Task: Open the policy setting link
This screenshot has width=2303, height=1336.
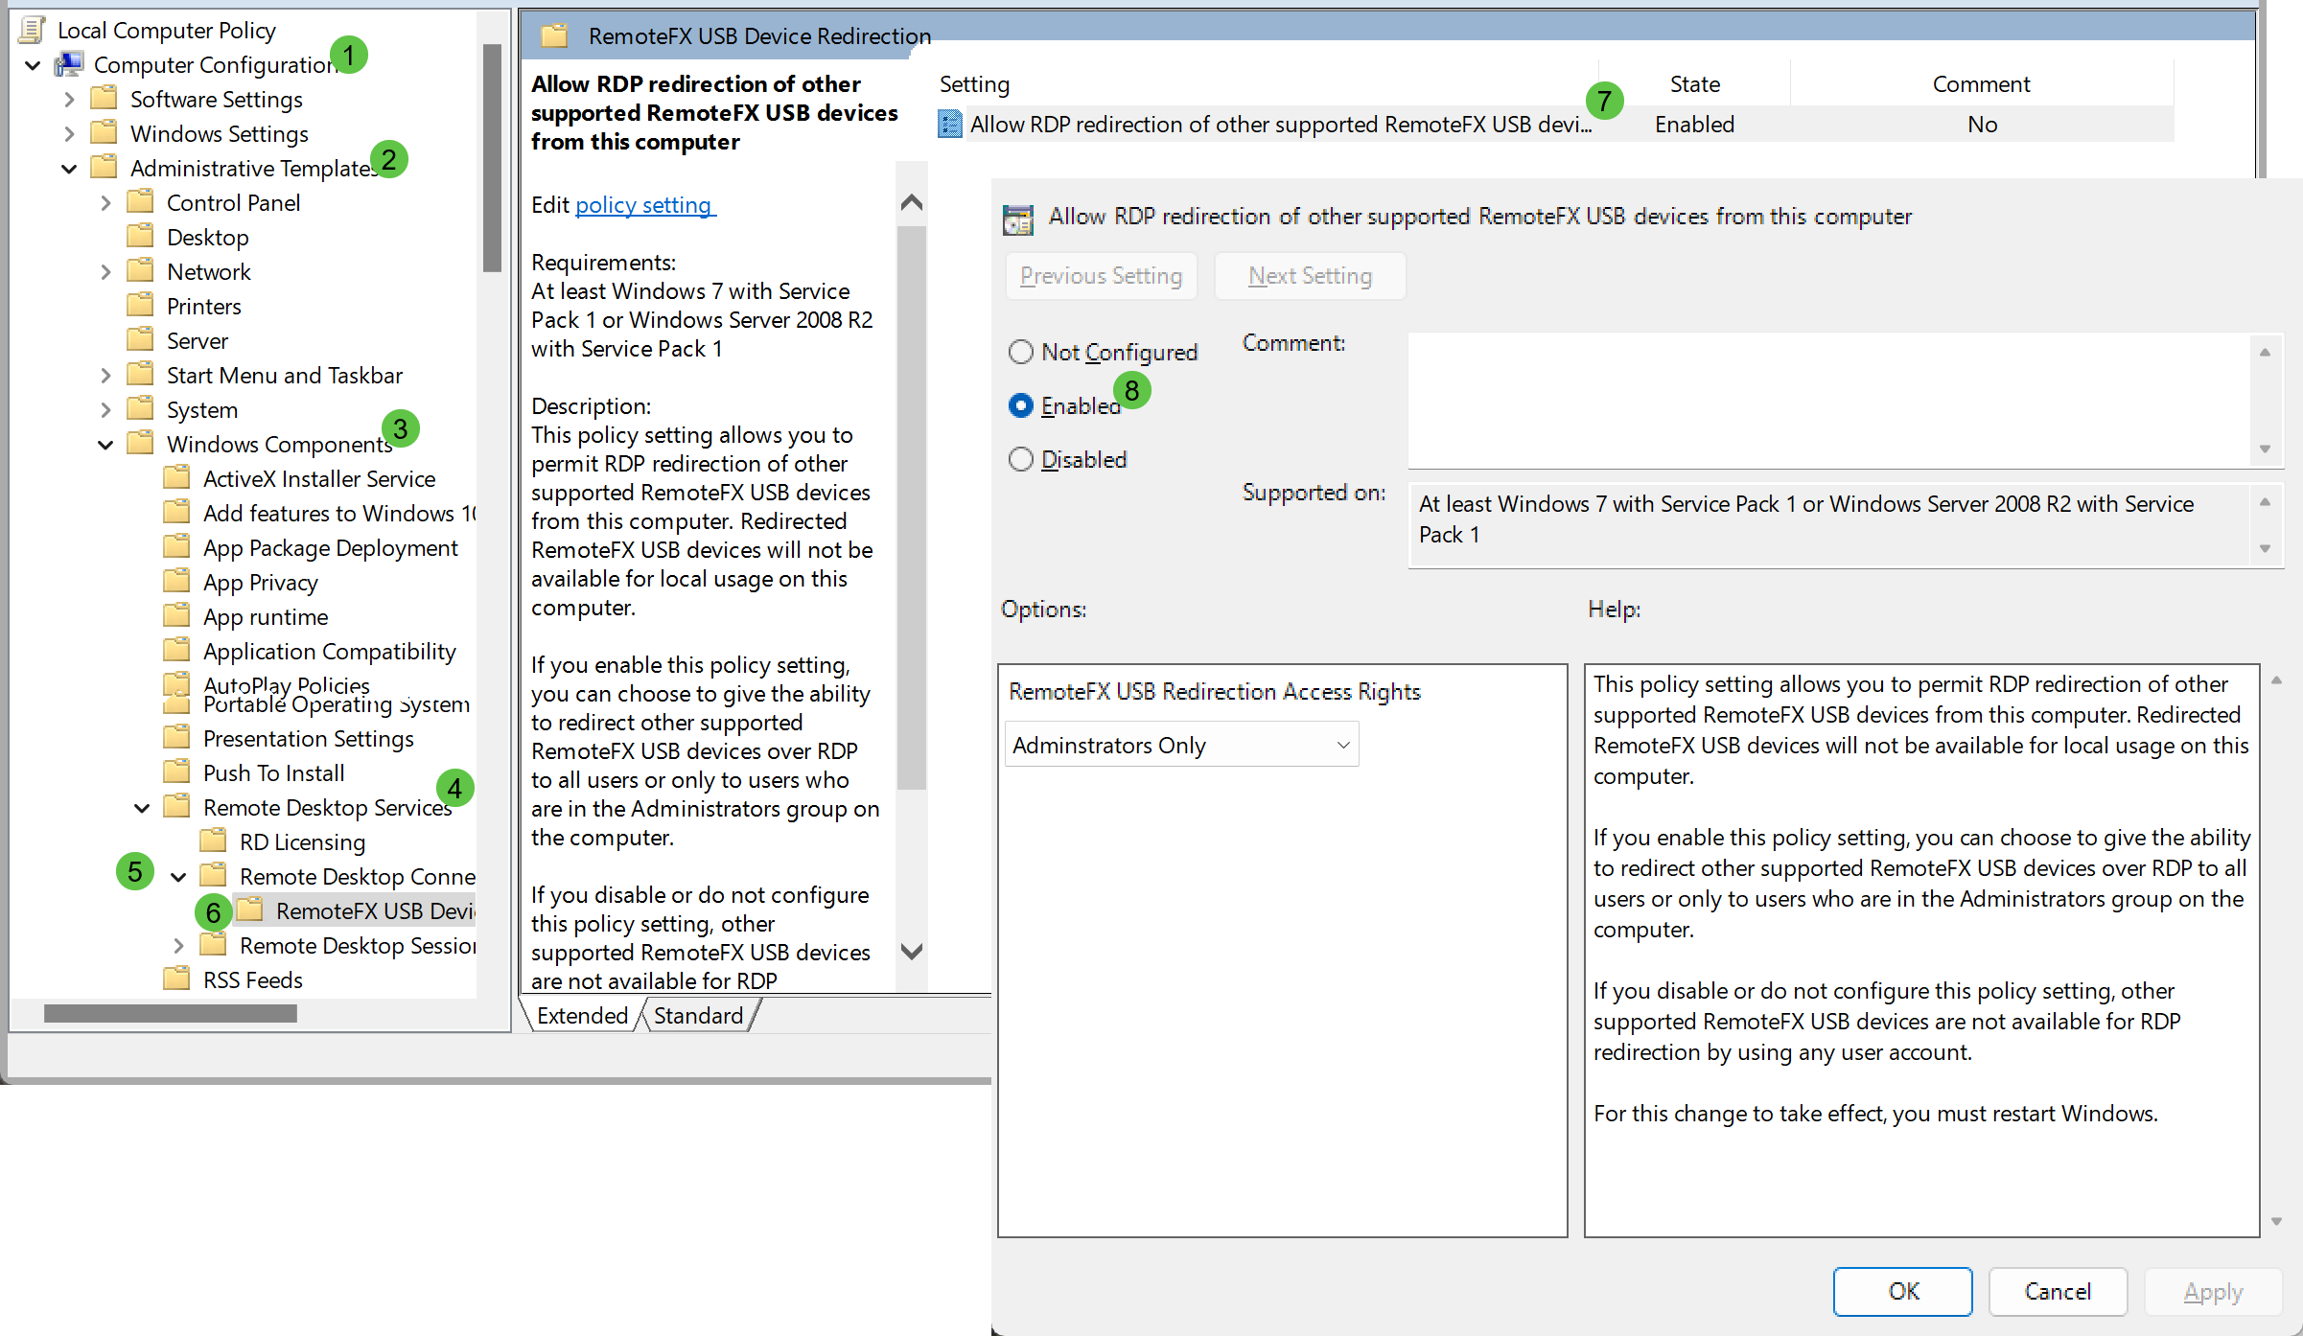Action: click(x=645, y=205)
